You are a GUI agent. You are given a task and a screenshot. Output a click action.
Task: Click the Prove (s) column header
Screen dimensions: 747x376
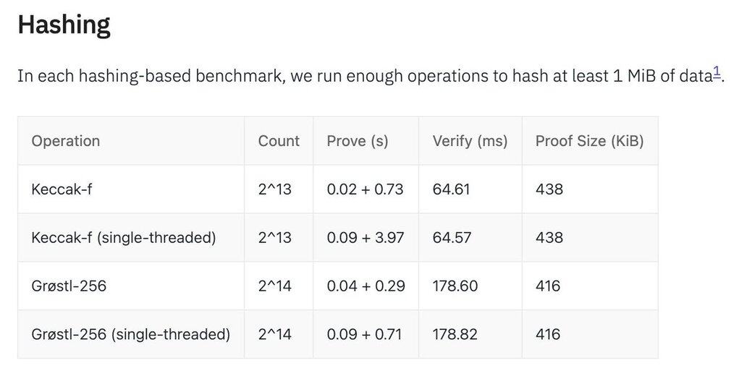tap(358, 141)
